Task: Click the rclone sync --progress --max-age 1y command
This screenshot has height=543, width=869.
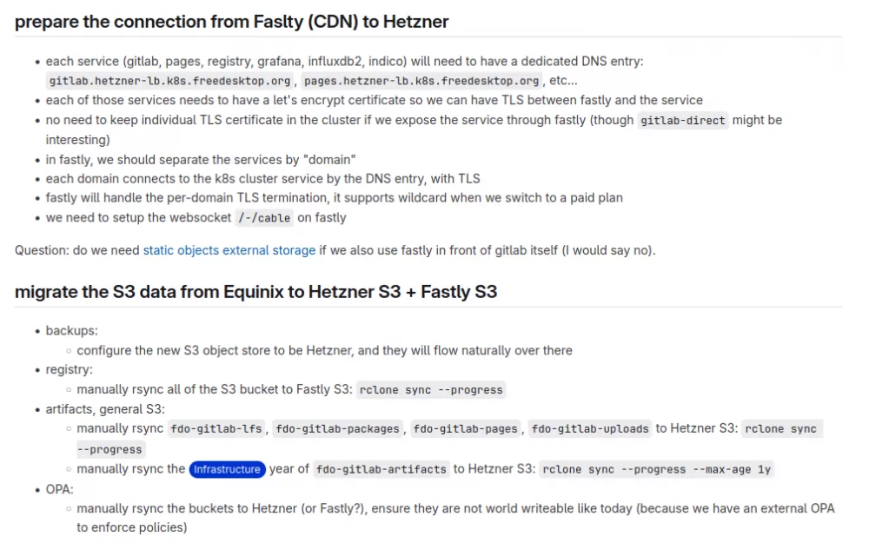Action: click(657, 469)
